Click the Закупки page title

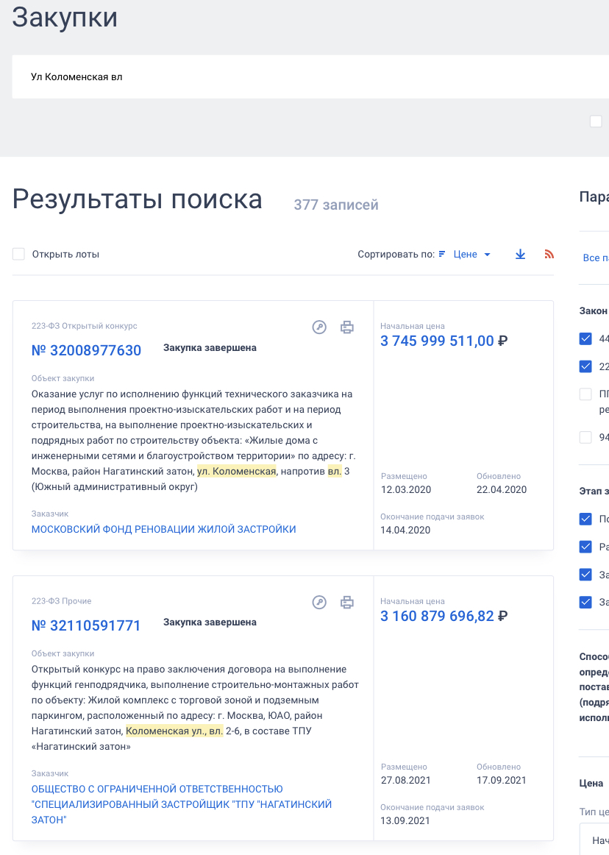(65, 18)
